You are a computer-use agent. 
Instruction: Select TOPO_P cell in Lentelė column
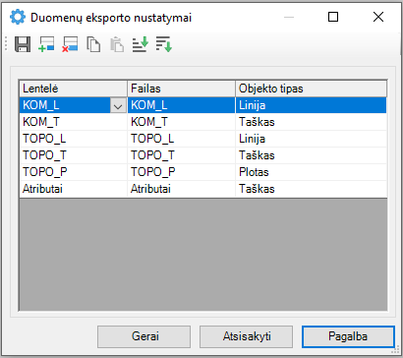pyautogui.click(x=73, y=172)
